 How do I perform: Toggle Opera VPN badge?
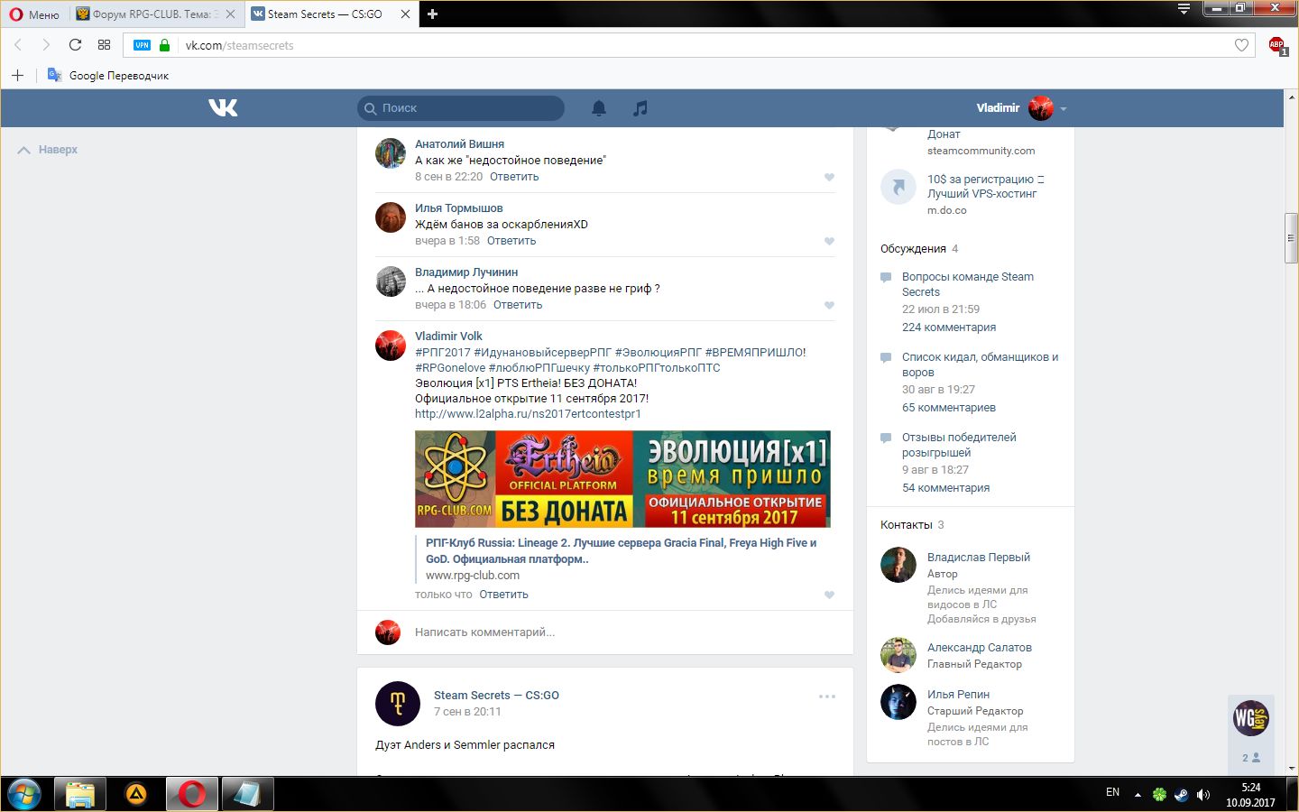(142, 45)
